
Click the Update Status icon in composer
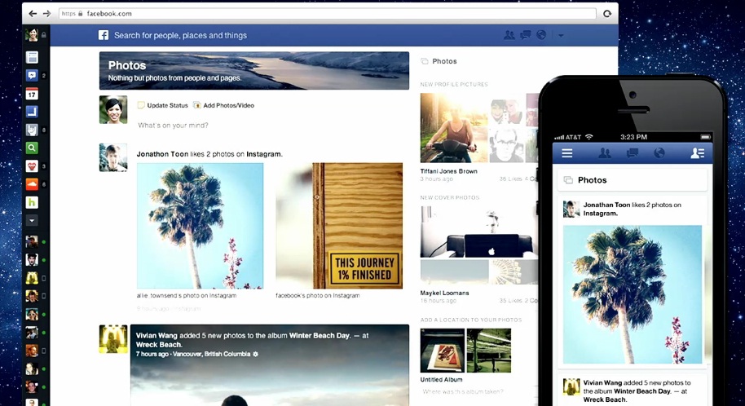click(141, 105)
